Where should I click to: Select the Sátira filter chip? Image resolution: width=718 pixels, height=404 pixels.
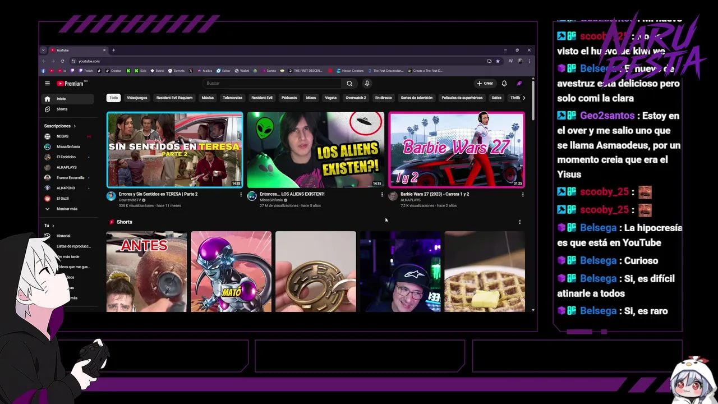(496, 98)
